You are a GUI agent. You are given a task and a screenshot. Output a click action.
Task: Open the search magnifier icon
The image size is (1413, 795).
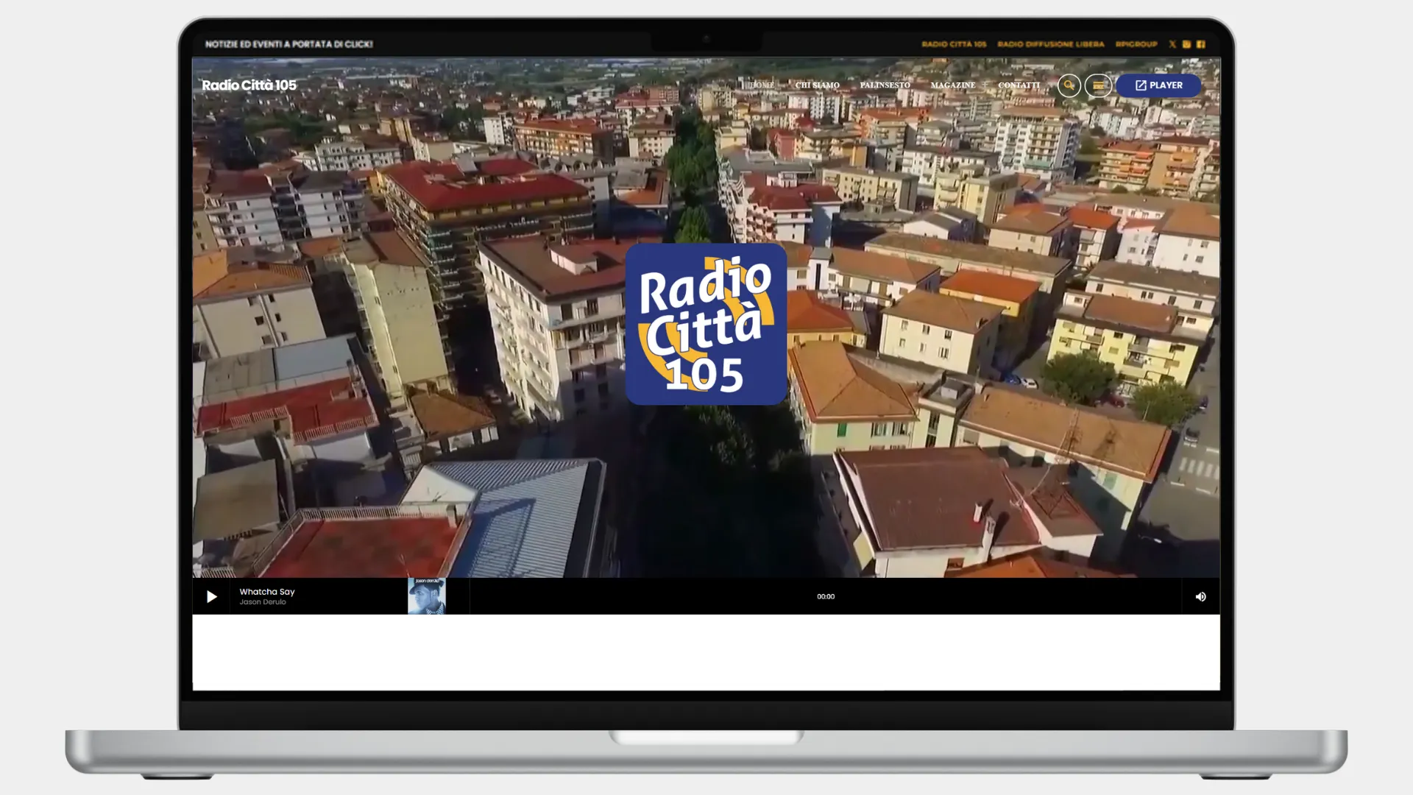(1069, 85)
